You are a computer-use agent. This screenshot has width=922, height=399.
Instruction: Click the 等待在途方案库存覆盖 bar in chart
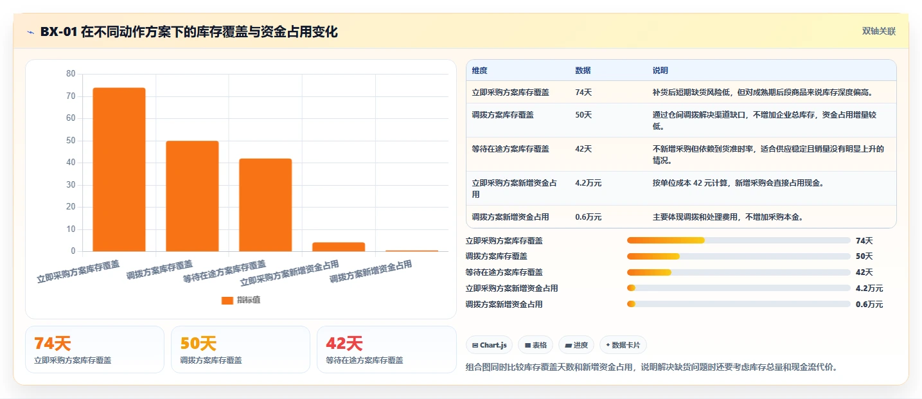pos(265,205)
